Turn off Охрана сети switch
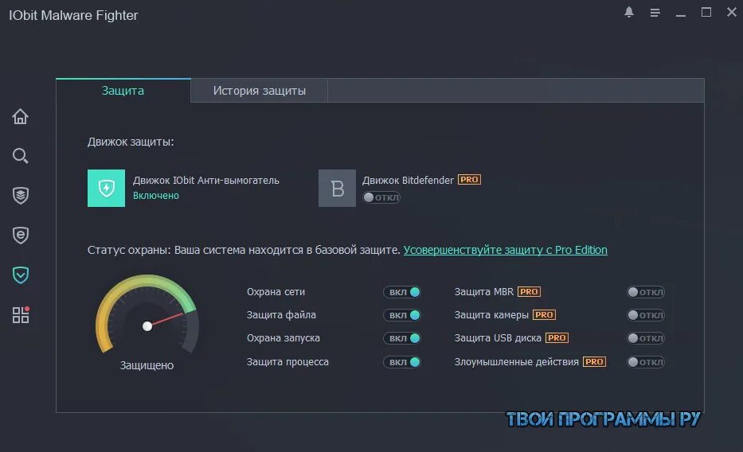The image size is (743, 452). pos(402,292)
